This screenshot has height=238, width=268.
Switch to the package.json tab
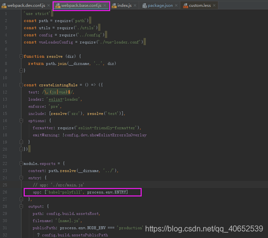pyautogui.click(x=160, y=5)
